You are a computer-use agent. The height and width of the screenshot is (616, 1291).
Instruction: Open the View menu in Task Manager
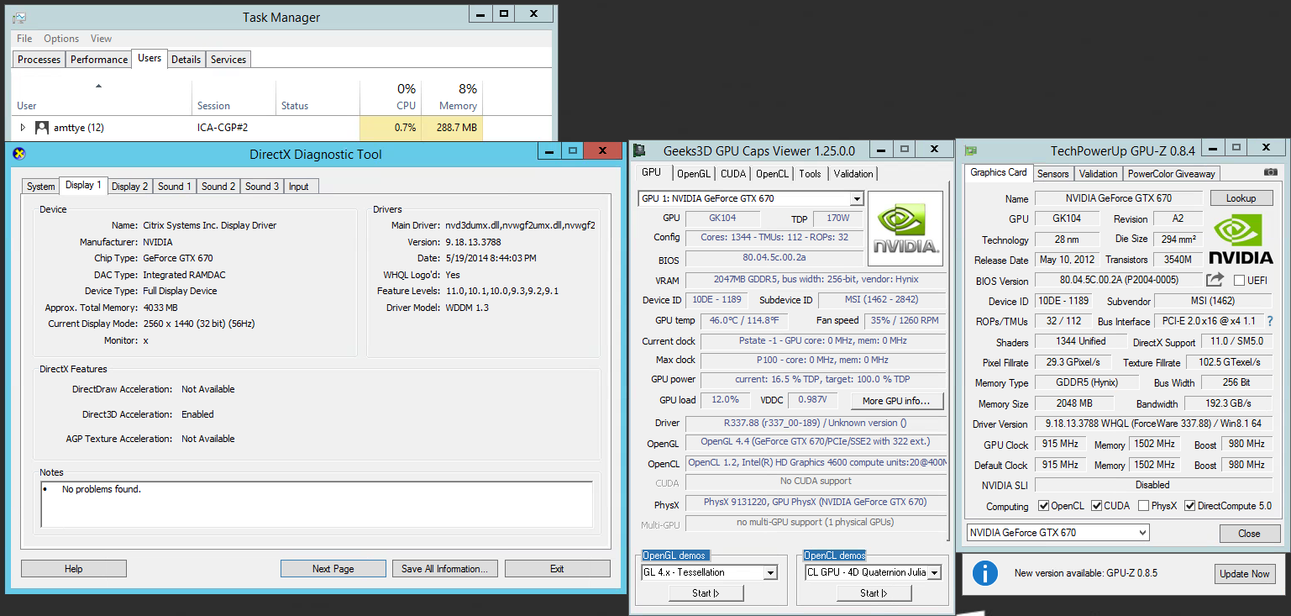[x=101, y=39]
